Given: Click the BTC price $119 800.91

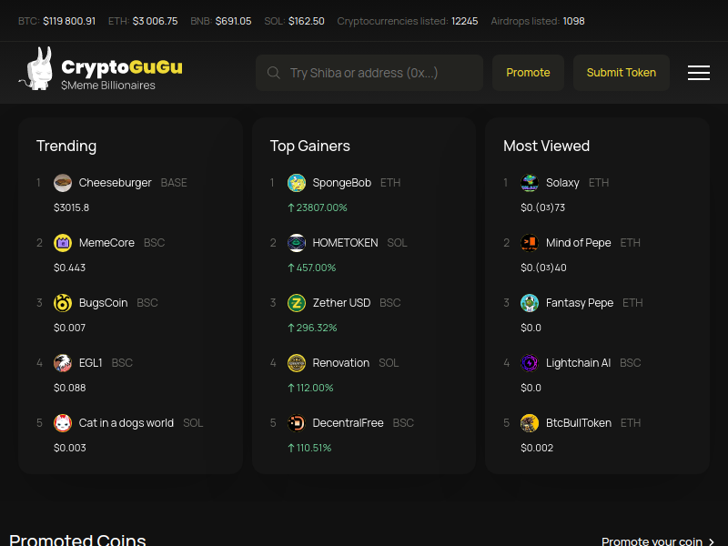Looking at the screenshot, I should tap(69, 21).
